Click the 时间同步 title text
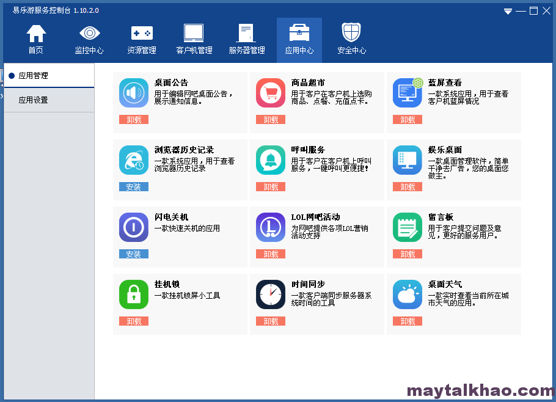The image size is (556, 402). click(308, 284)
